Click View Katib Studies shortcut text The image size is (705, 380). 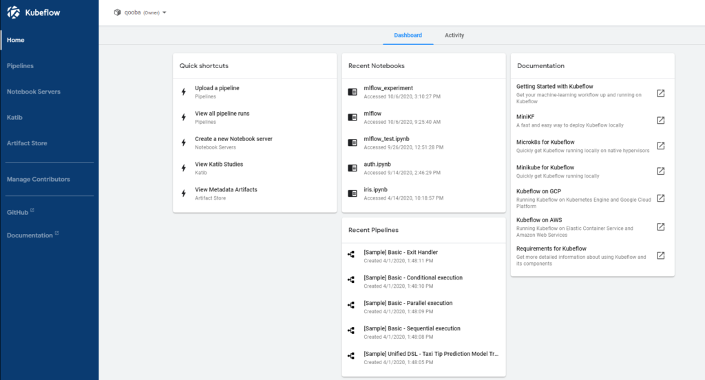pos(219,164)
